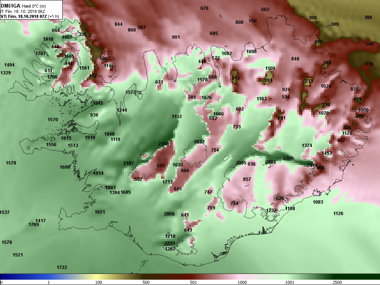380x285 pixels.
Task: Click the 2187 map value
Action: (128, 163)
